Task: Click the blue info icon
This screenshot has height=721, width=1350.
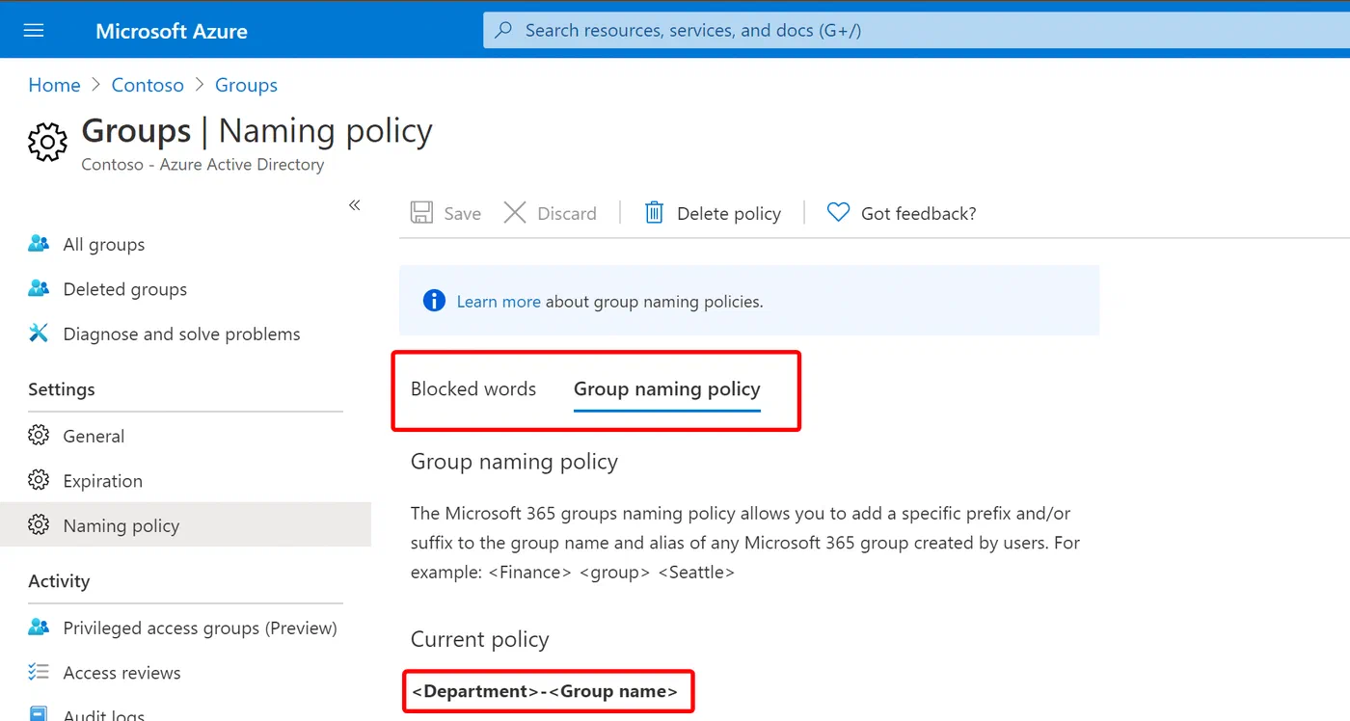Action: (x=435, y=301)
